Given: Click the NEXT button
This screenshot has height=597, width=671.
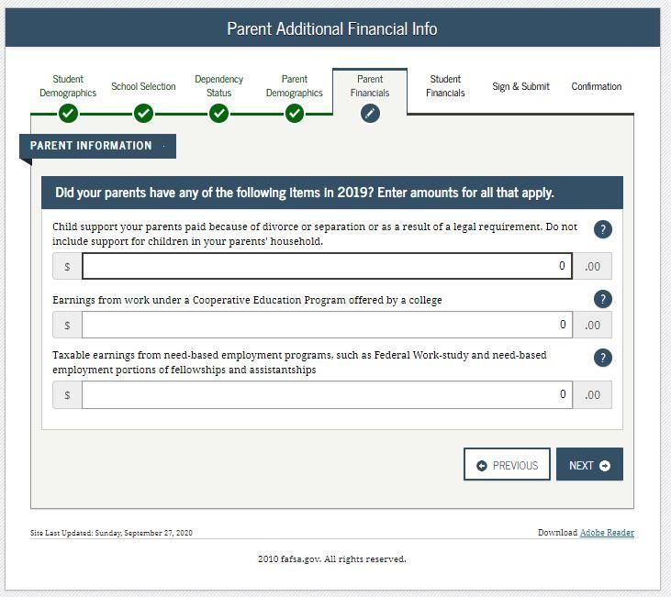Looking at the screenshot, I should pyautogui.click(x=589, y=464).
